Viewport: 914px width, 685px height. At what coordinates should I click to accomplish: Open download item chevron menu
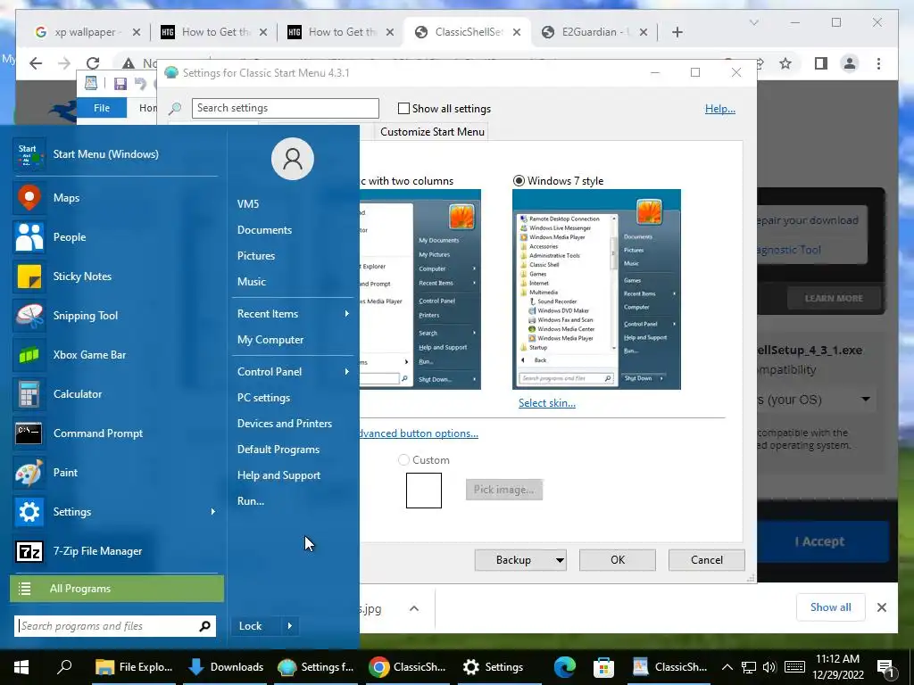414,608
